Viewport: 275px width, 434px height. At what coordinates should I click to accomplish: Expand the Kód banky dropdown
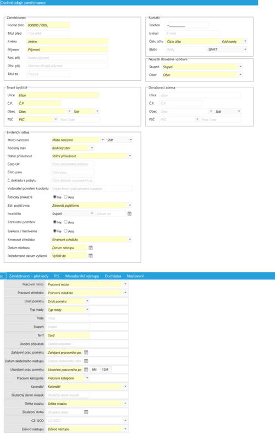(x=245, y=41)
